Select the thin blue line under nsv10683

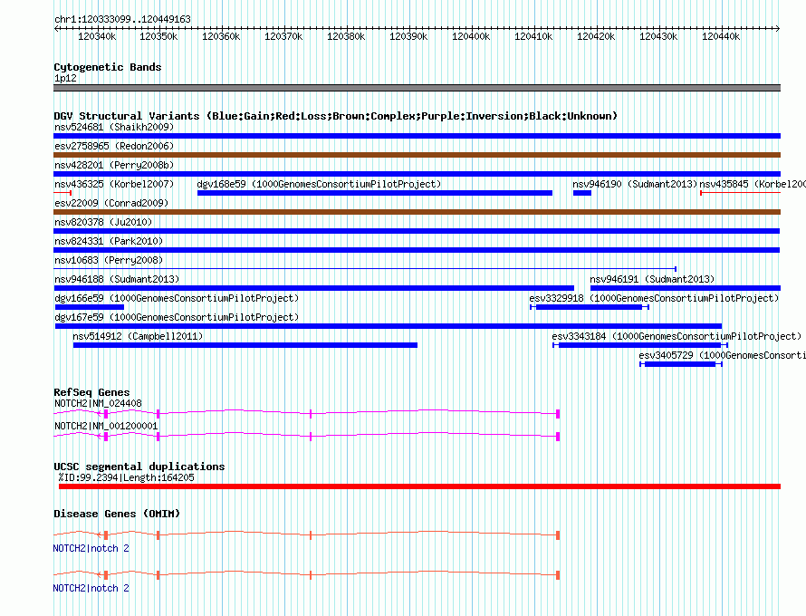click(365, 269)
